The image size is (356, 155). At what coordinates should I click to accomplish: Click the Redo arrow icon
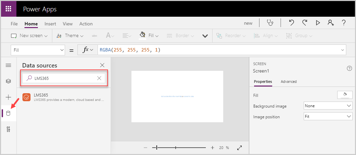305,23
